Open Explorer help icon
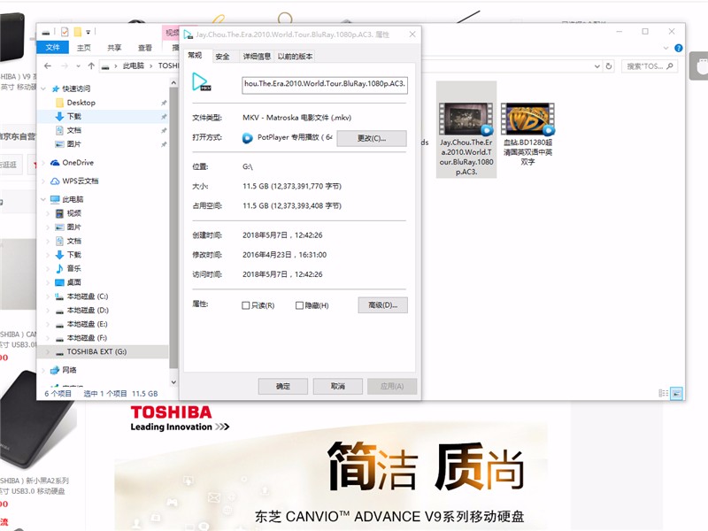This screenshot has height=531, width=708. (x=678, y=48)
